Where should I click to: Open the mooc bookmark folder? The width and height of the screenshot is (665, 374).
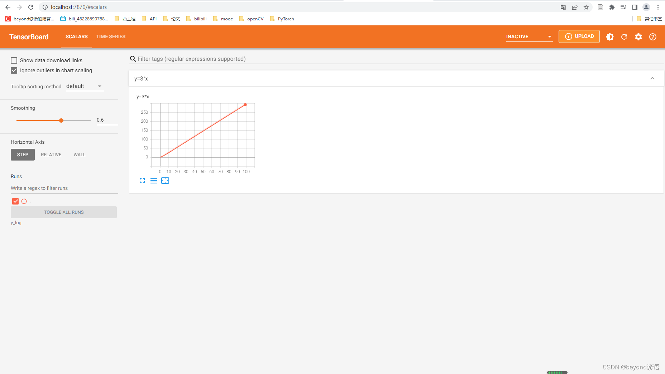tap(223, 19)
